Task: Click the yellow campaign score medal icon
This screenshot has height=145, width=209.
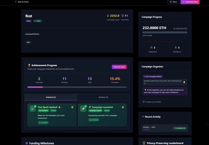Action: (108, 16)
